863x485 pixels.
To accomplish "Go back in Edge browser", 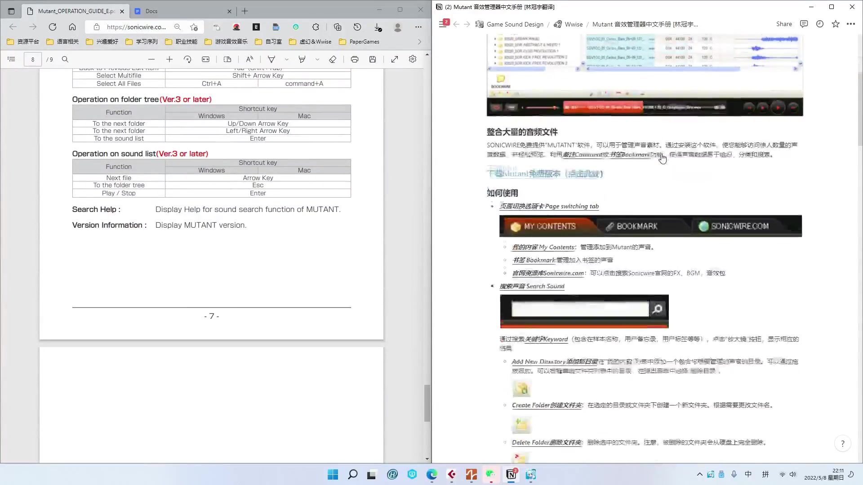I will click(13, 27).
